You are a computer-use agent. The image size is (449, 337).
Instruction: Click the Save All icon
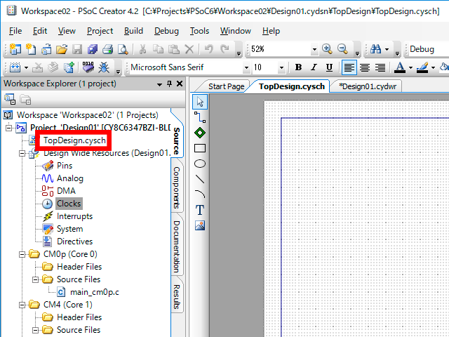click(93, 49)
